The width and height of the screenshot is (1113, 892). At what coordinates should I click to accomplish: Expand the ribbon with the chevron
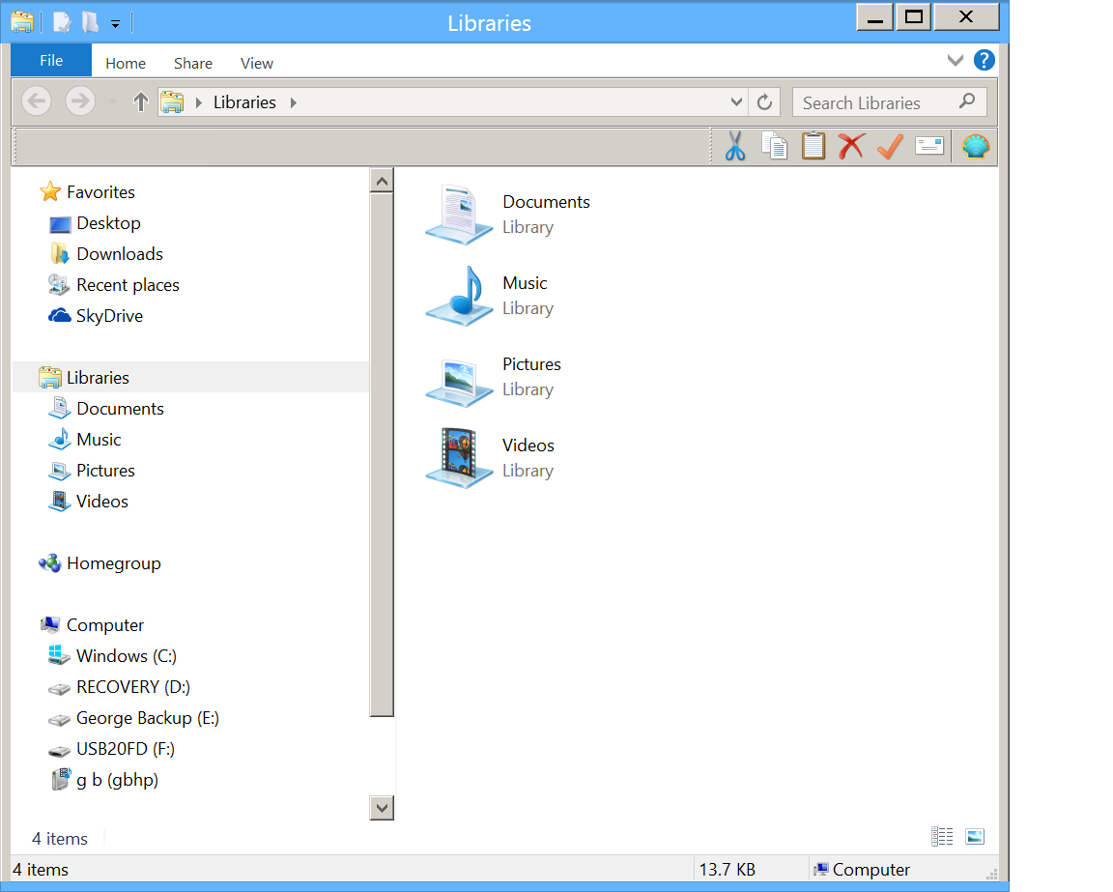(956, 60)
